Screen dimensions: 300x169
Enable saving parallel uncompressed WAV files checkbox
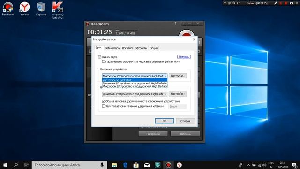(104, 61)
